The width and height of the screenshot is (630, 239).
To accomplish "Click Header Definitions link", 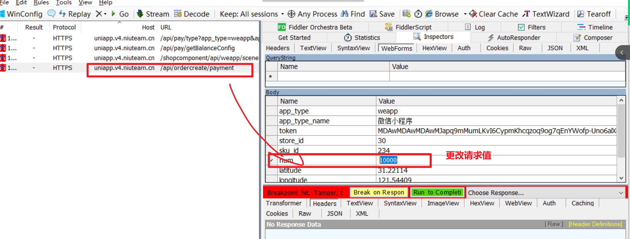I will 595,224.
